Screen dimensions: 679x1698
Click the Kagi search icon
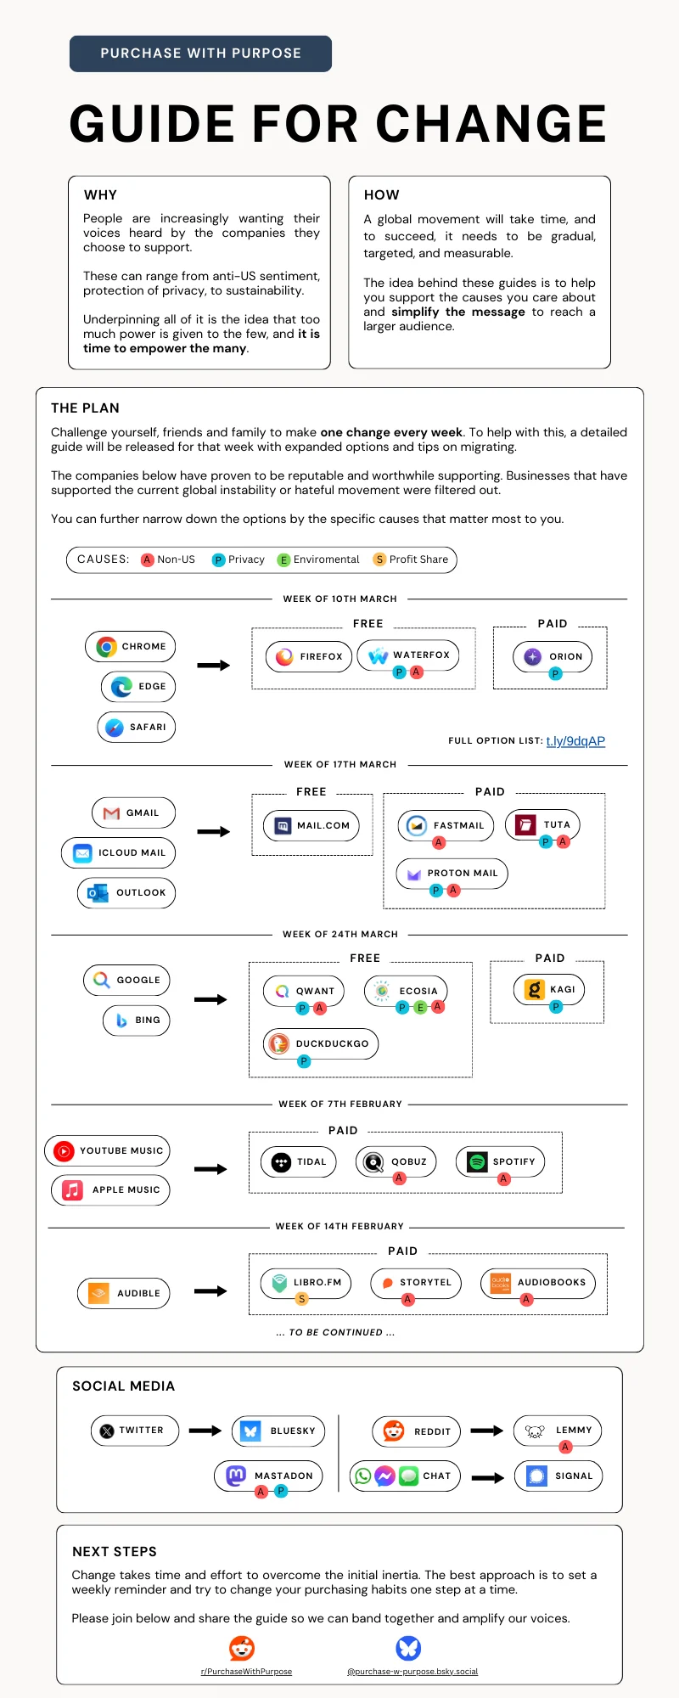534,989
